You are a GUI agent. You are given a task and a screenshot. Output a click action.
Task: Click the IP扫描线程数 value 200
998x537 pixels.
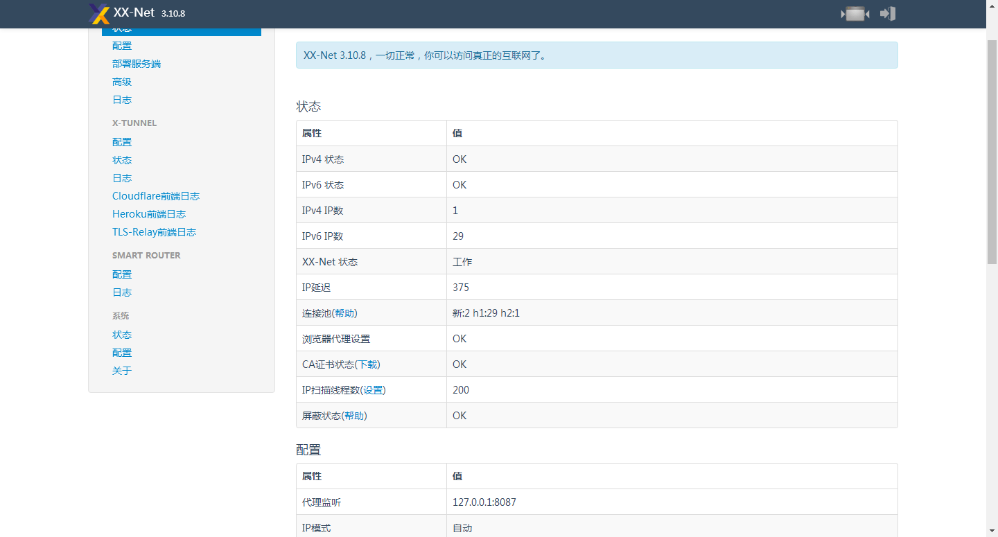pos(461,390)
